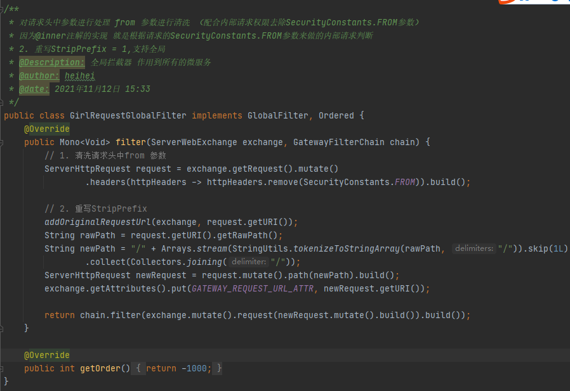Click the "implements" keyword
The height and width of the screenshot is (391, 570).
coord(217,115)
